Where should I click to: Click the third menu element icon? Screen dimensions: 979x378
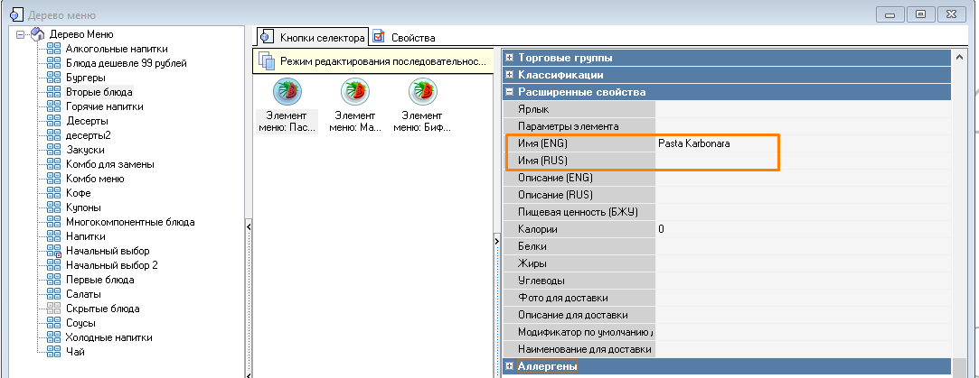[x=422, y=91]
